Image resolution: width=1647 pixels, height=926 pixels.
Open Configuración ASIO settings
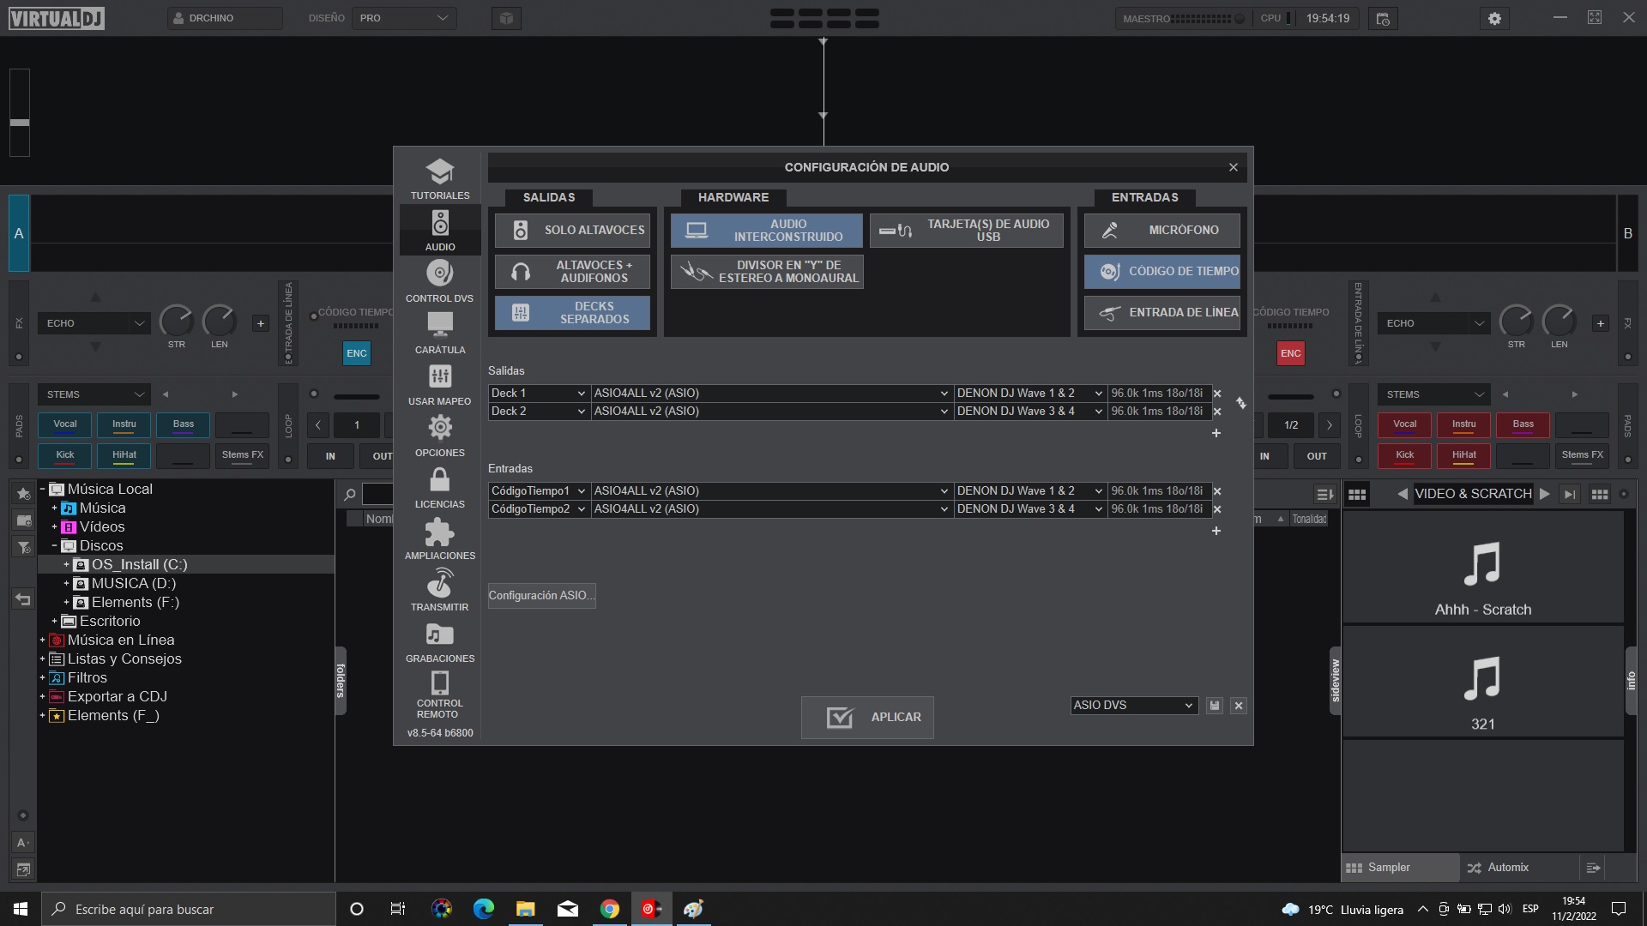tap(541, 595)
